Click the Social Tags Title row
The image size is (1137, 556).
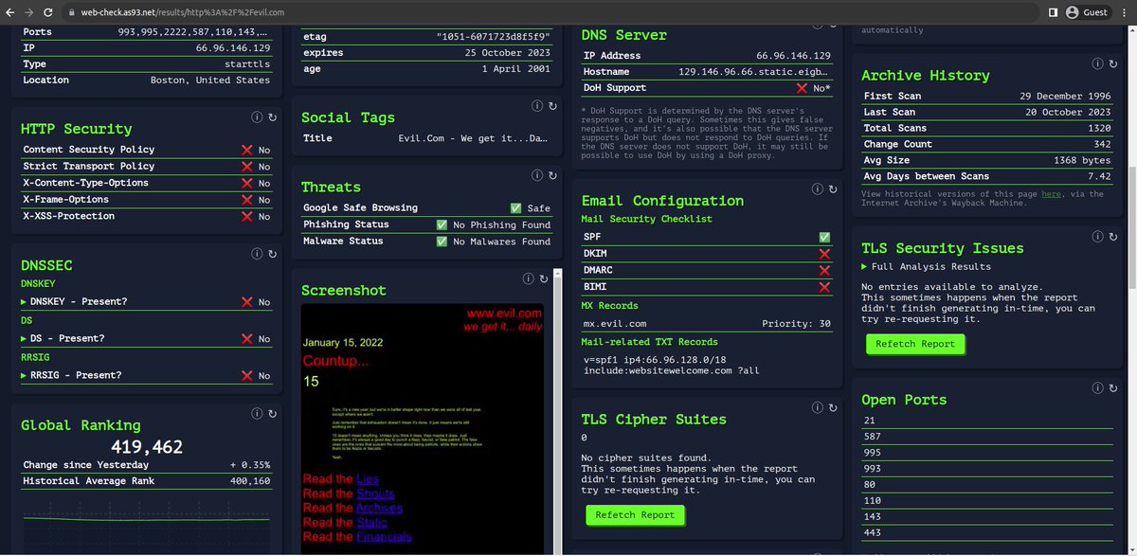pyautogui.click(x=426, y=138)
